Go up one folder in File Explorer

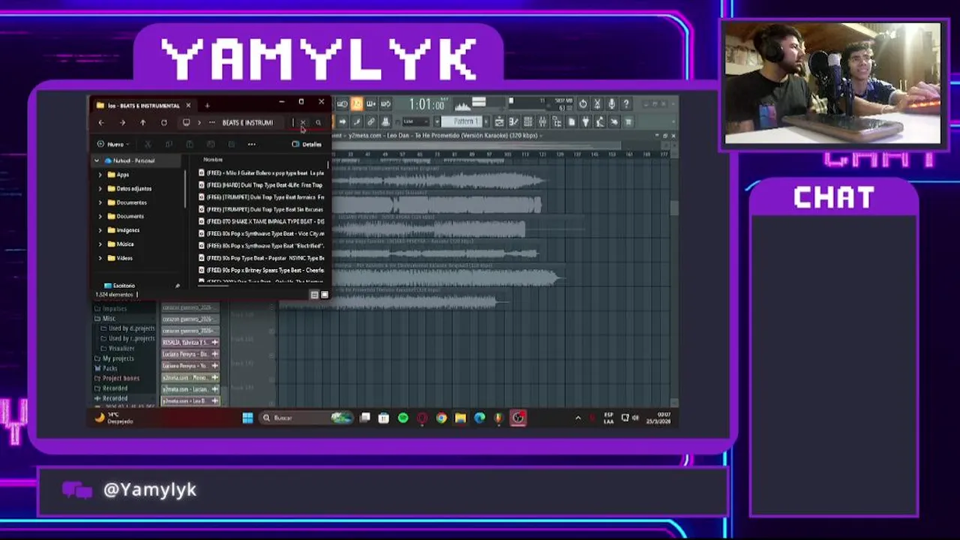point(142,122)
